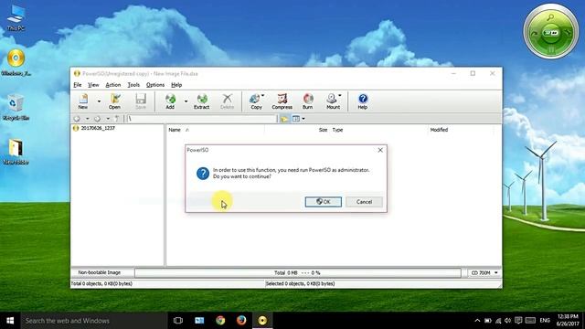Open the This PC desktop icon
This screenshot has height=329, width=585.
[16, 18]
